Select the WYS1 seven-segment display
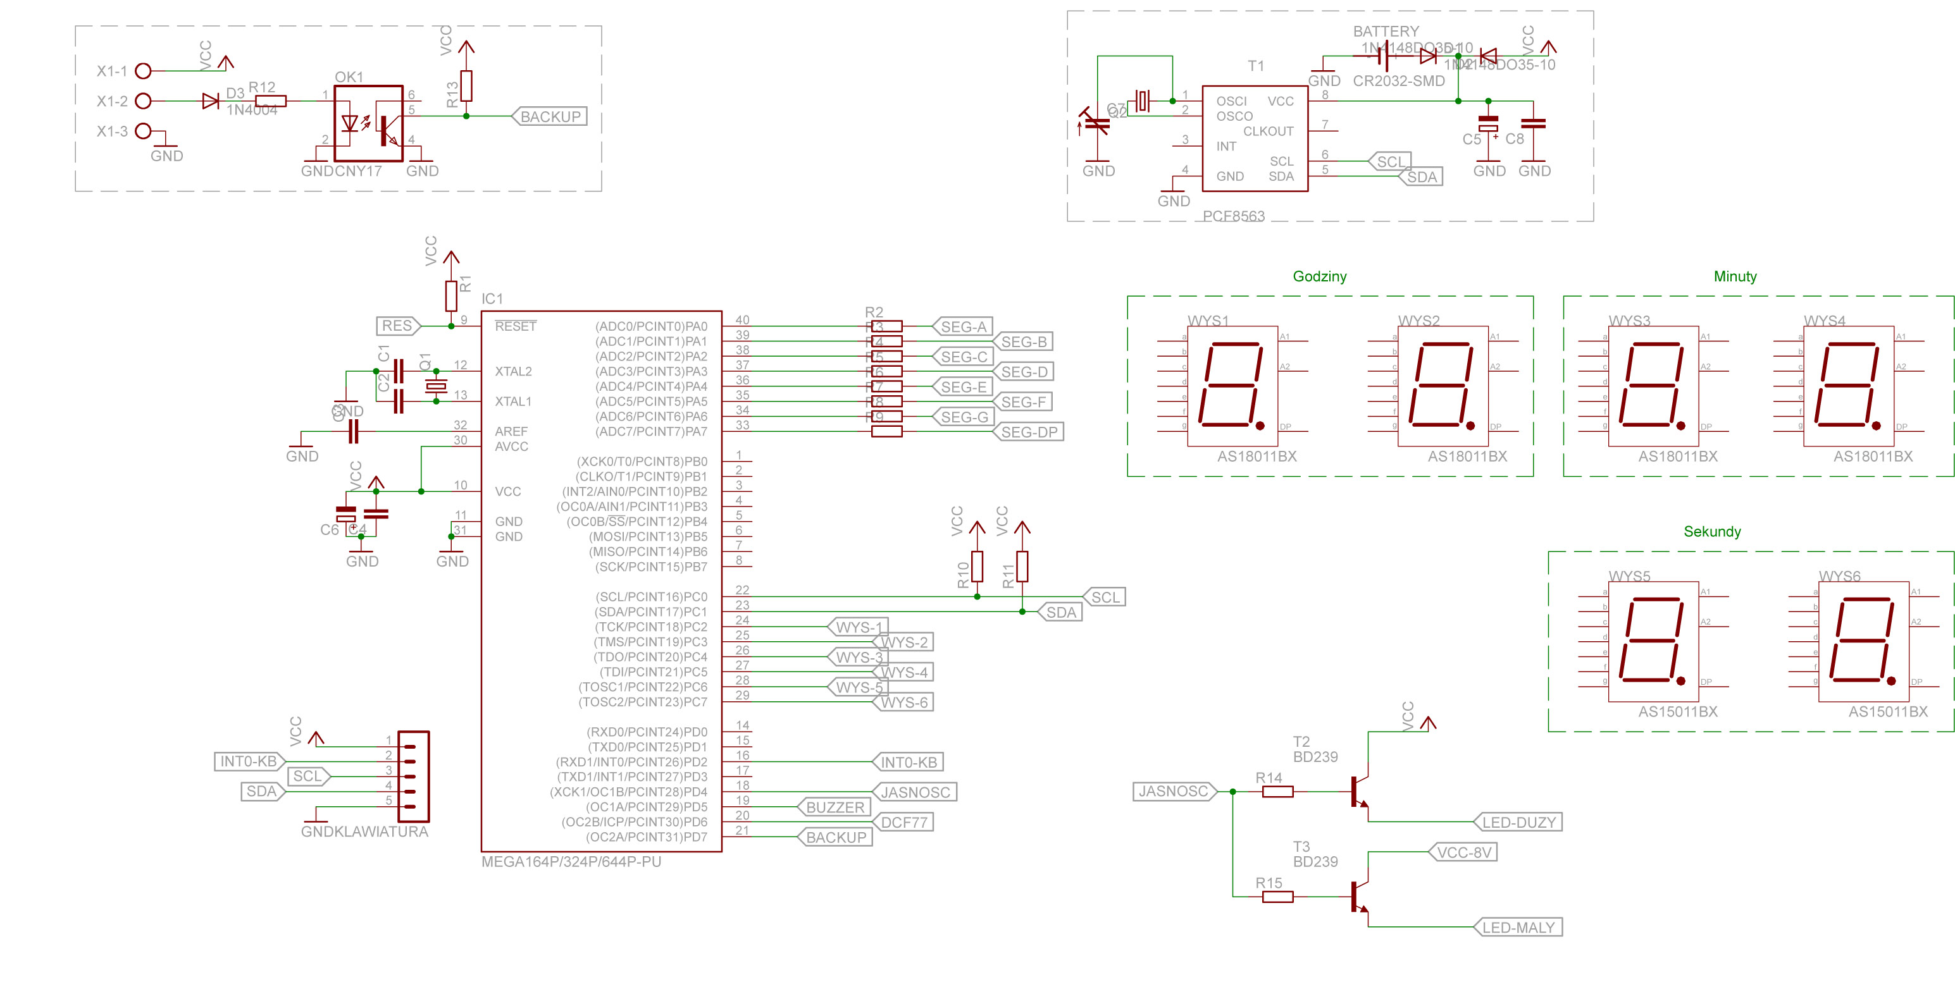This screenshot has height=1001, width=1955. tap(1233, 387)
